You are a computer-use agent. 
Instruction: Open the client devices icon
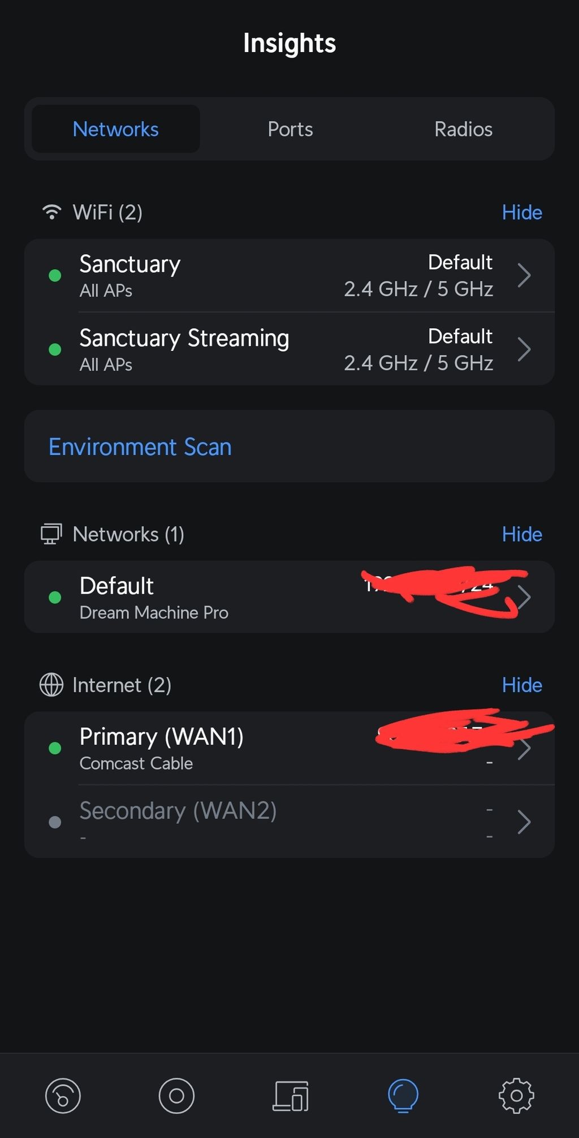pyautogui.click(x=291, y=1096)
